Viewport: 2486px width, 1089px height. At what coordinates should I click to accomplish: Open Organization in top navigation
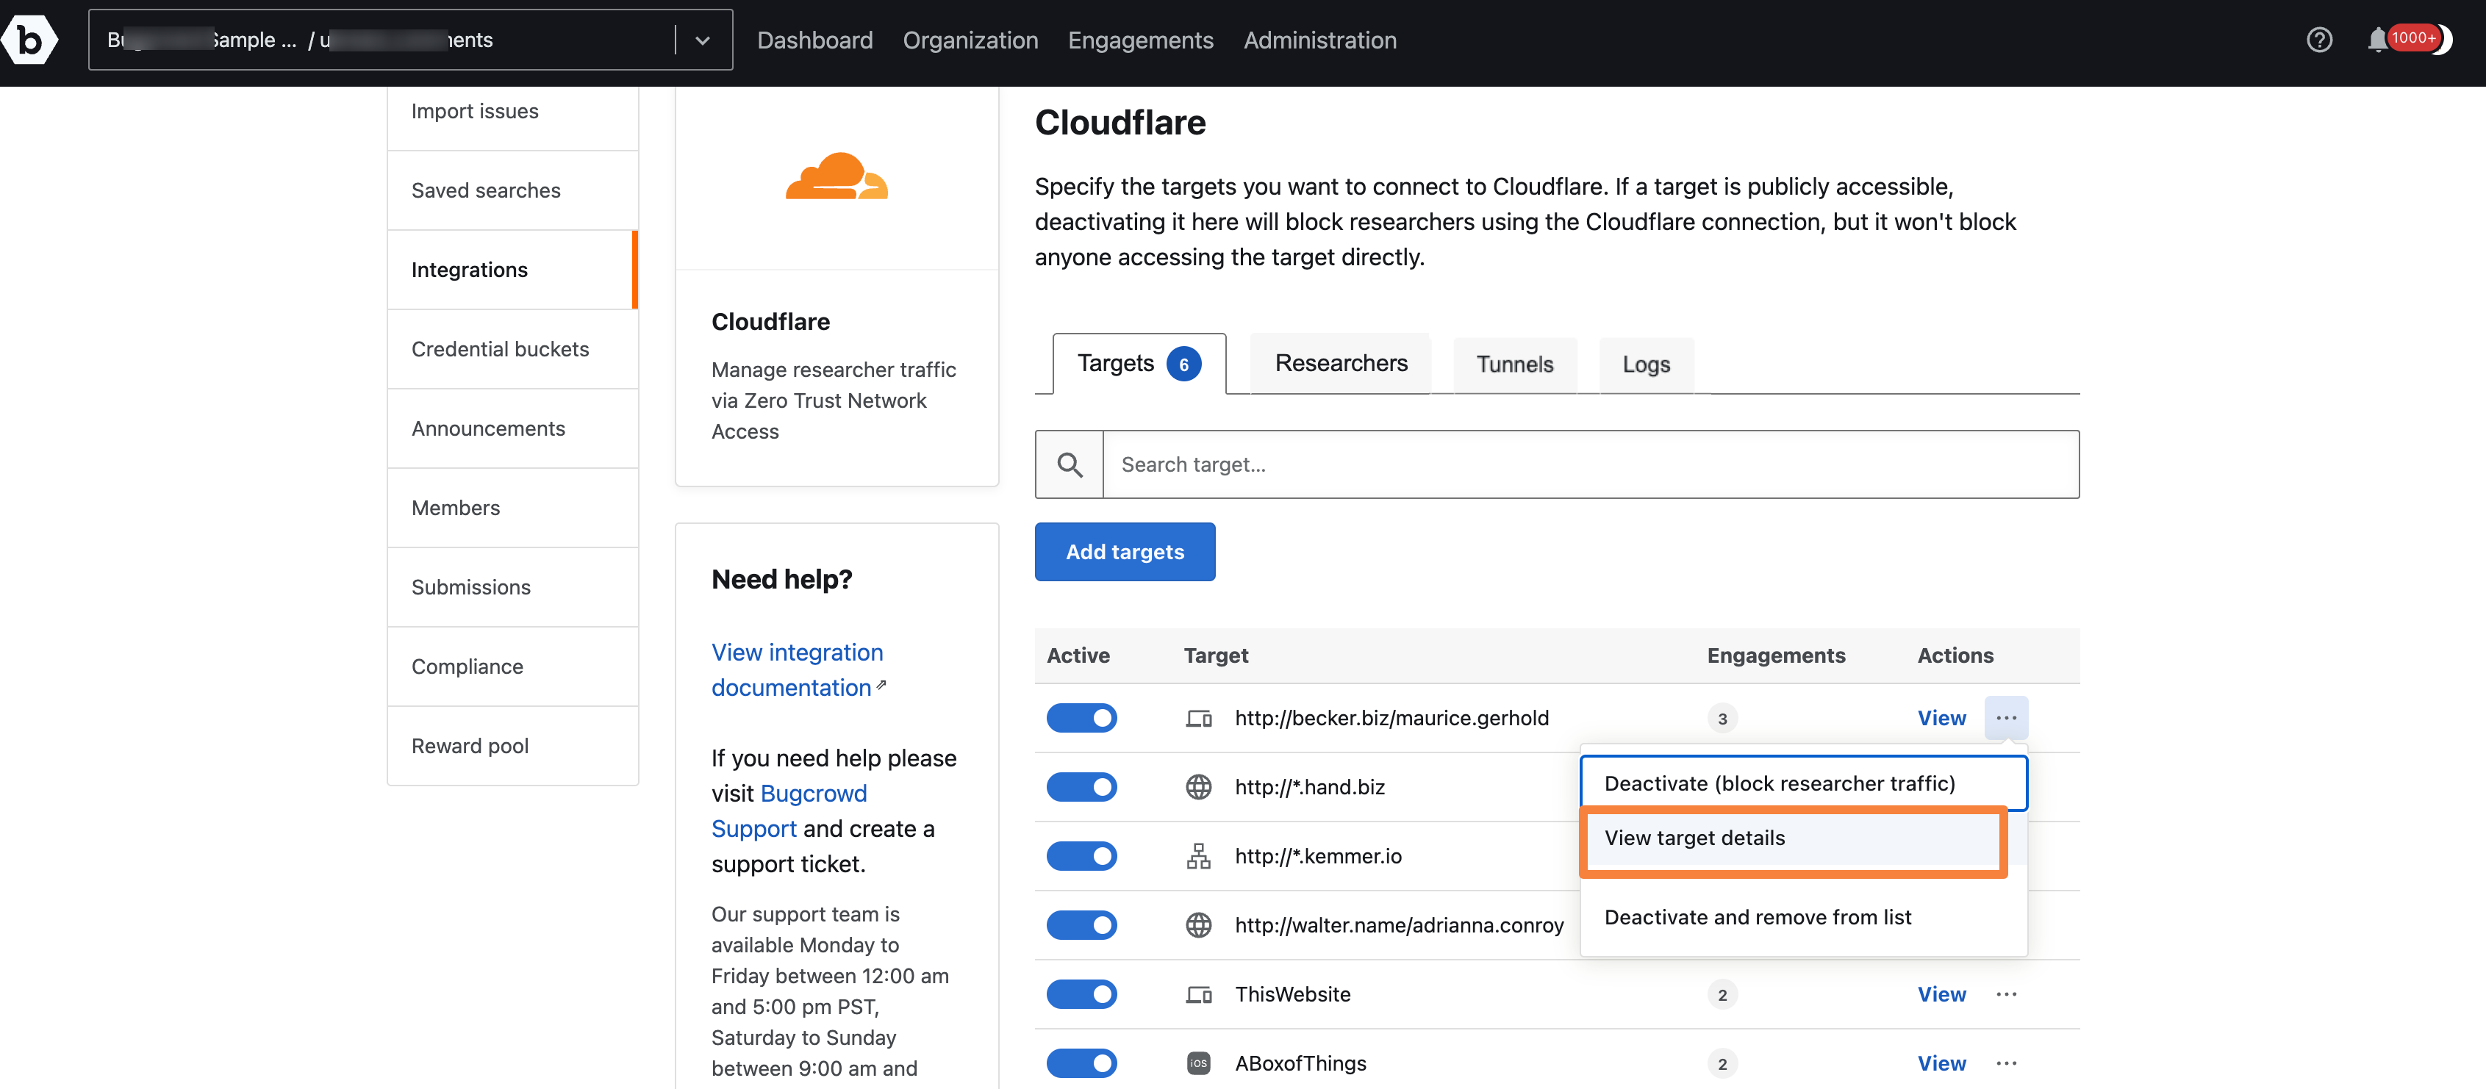[x=970, y=40]
